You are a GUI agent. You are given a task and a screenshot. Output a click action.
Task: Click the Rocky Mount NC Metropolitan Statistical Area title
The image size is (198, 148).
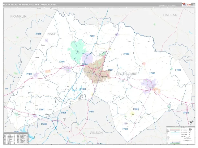pyautogui.click(x=30, y=5)
